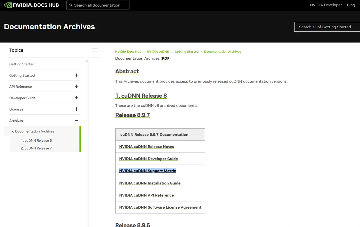Go to NVIDIA Docs Hub breadcrumb
Screen dimensions: 360x227
128,52
